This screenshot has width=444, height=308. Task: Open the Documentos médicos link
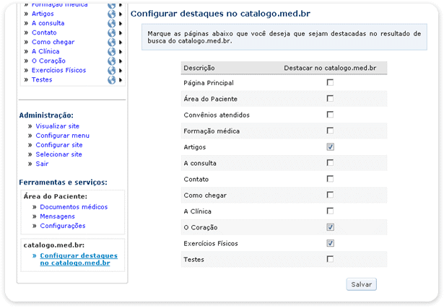[x=74, y=207]
